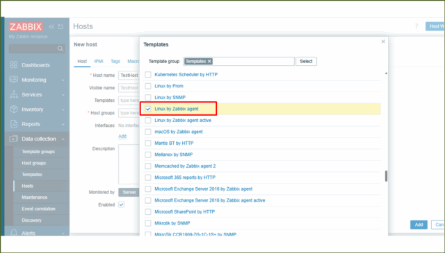445x253 pixels.
Task: Check Mantis BT by HTTP checkbox
Action: coord(148,143)
